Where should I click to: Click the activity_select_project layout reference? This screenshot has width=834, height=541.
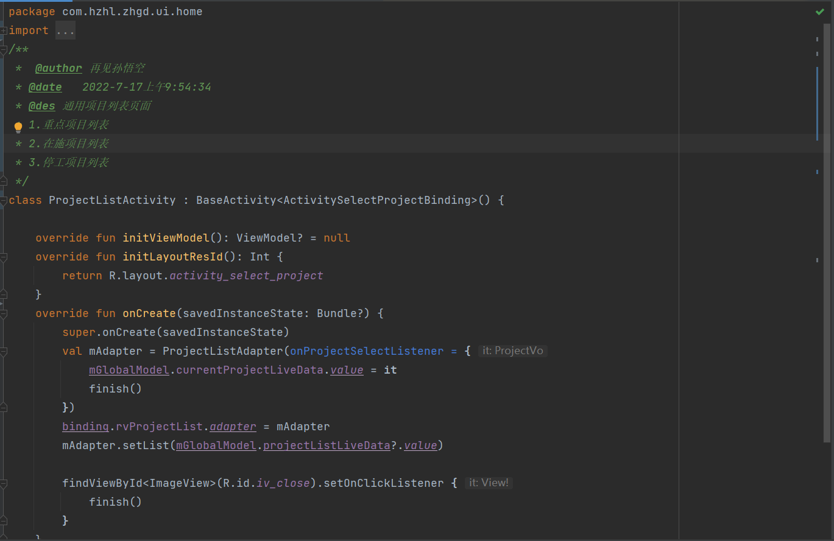point(246,276)
